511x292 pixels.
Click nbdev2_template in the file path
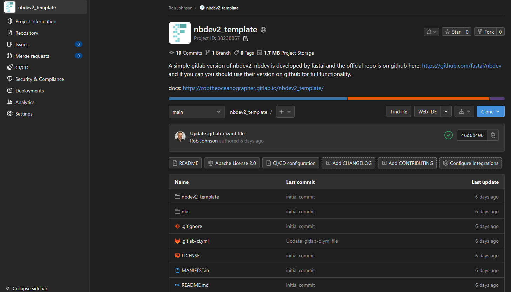[x=249, y=112]
